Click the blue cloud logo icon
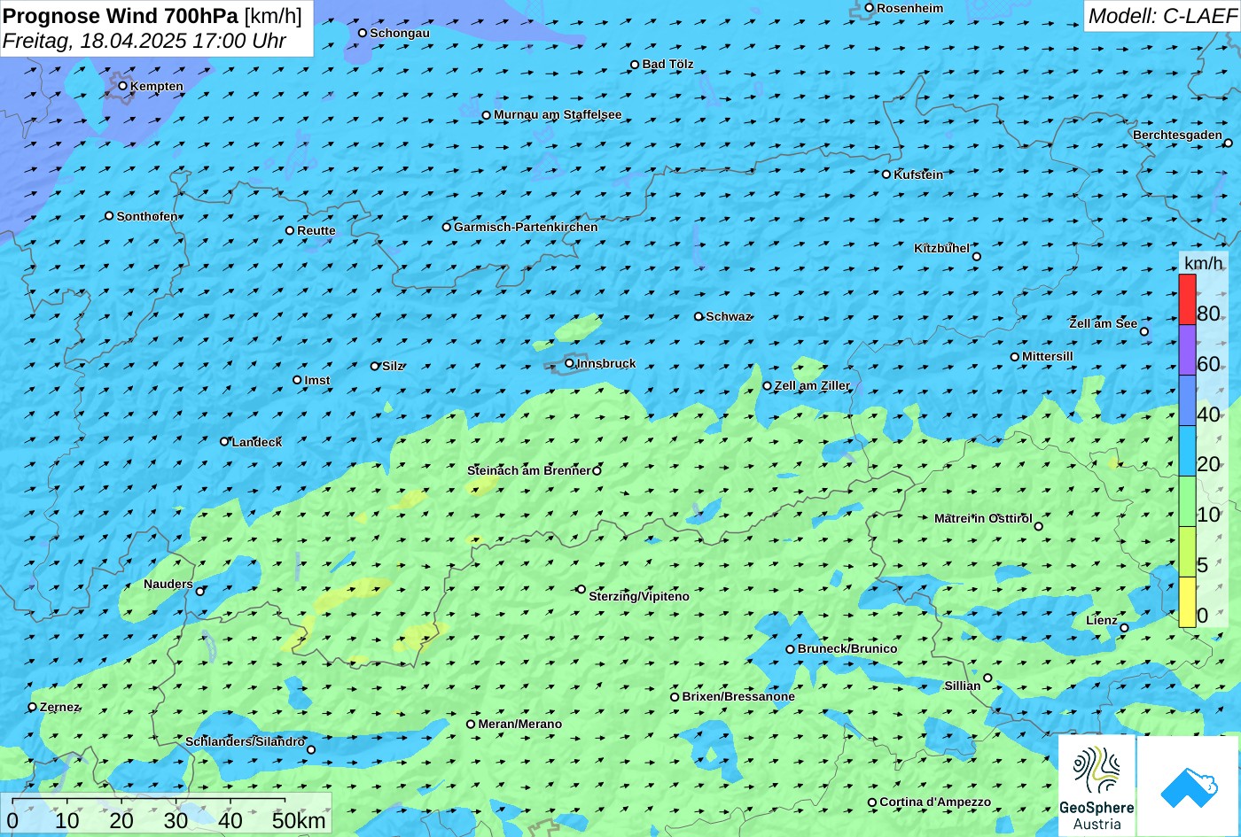The image size is (1241, 837). 1189,786
